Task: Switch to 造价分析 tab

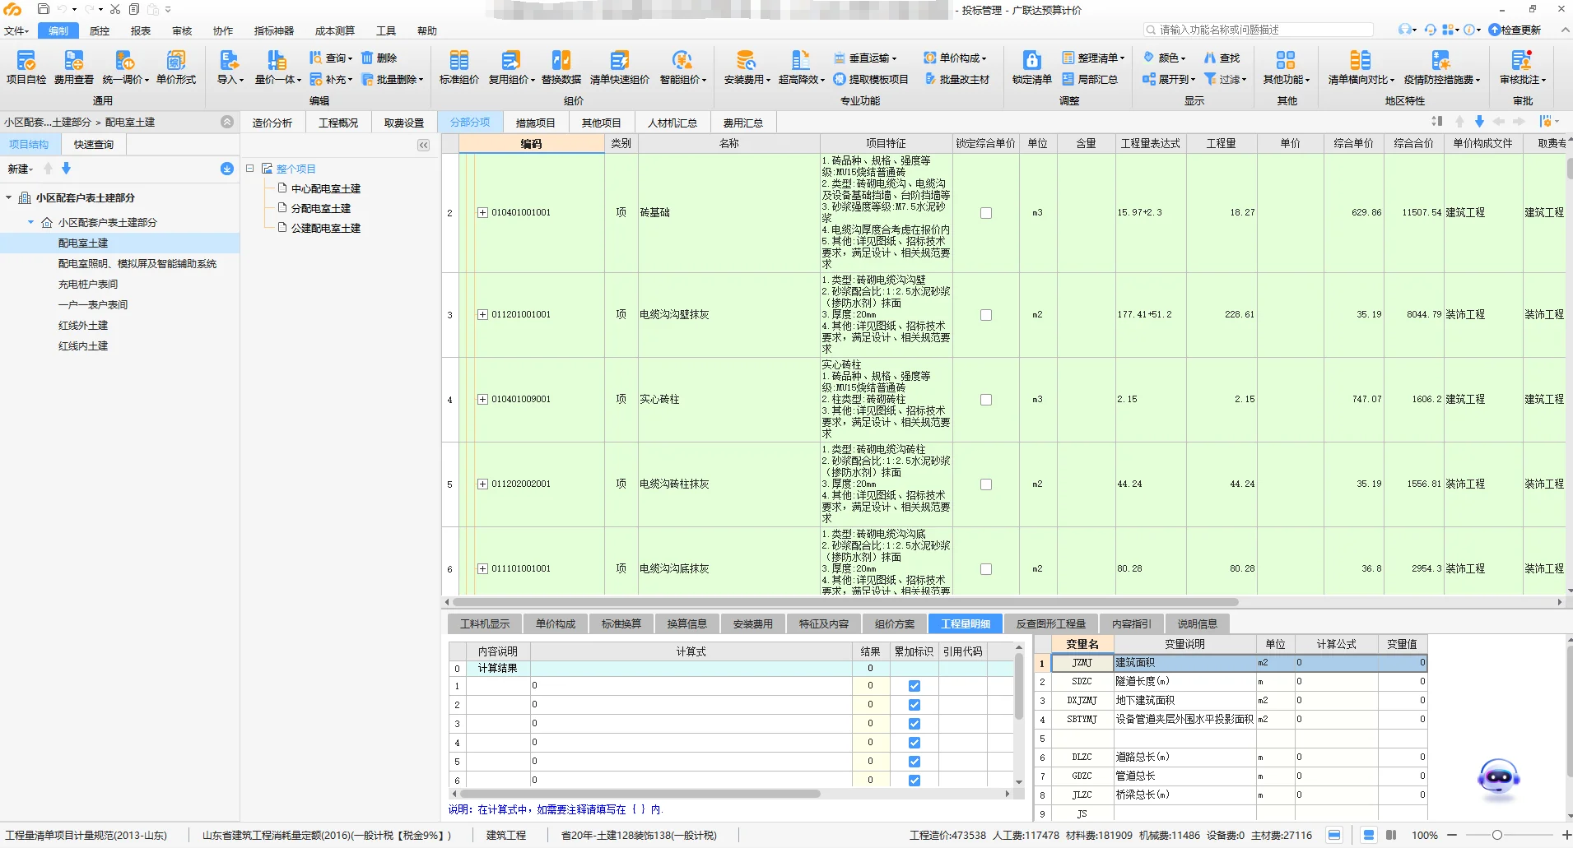Action: [272, 123]
